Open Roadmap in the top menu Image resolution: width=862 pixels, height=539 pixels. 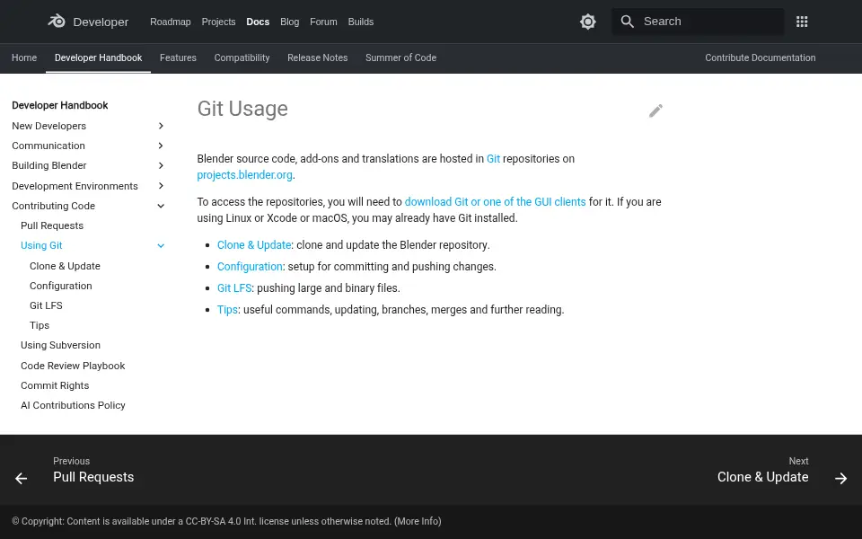pos(171,22)
